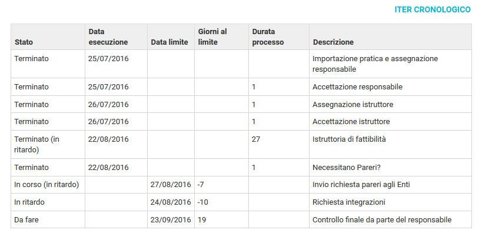Viewport: 482px width, 230px height.
Task: Select the Richiesta integrazioni description cell
Action: 390,202
